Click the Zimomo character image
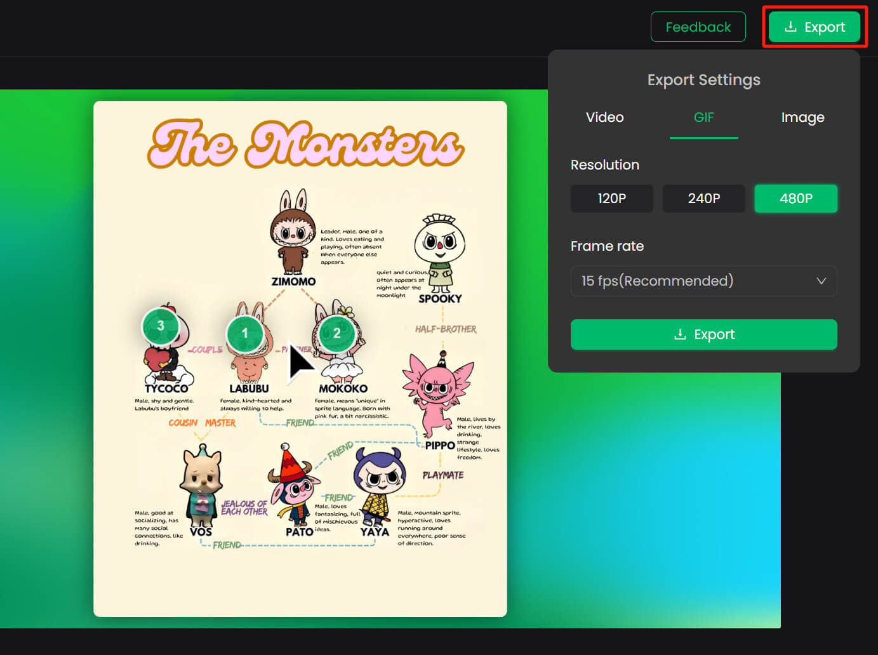The height and width of the screenshot is (655, 878). (293, 232)
